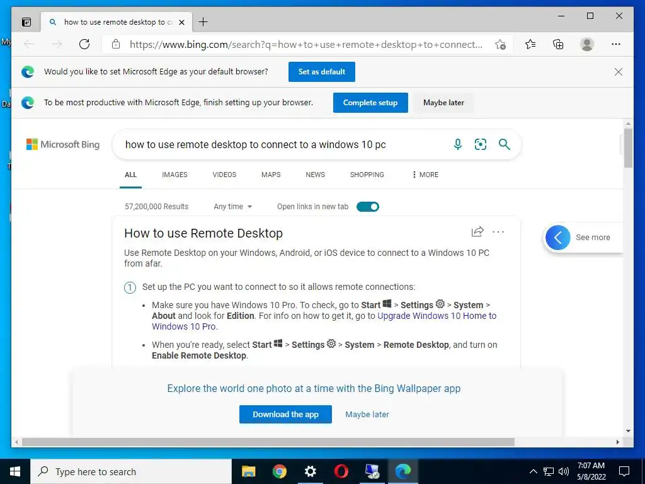This screenshot has height=484, width=645.
Task: Click Maybe later in setup bar
Action: click(443, 103)
